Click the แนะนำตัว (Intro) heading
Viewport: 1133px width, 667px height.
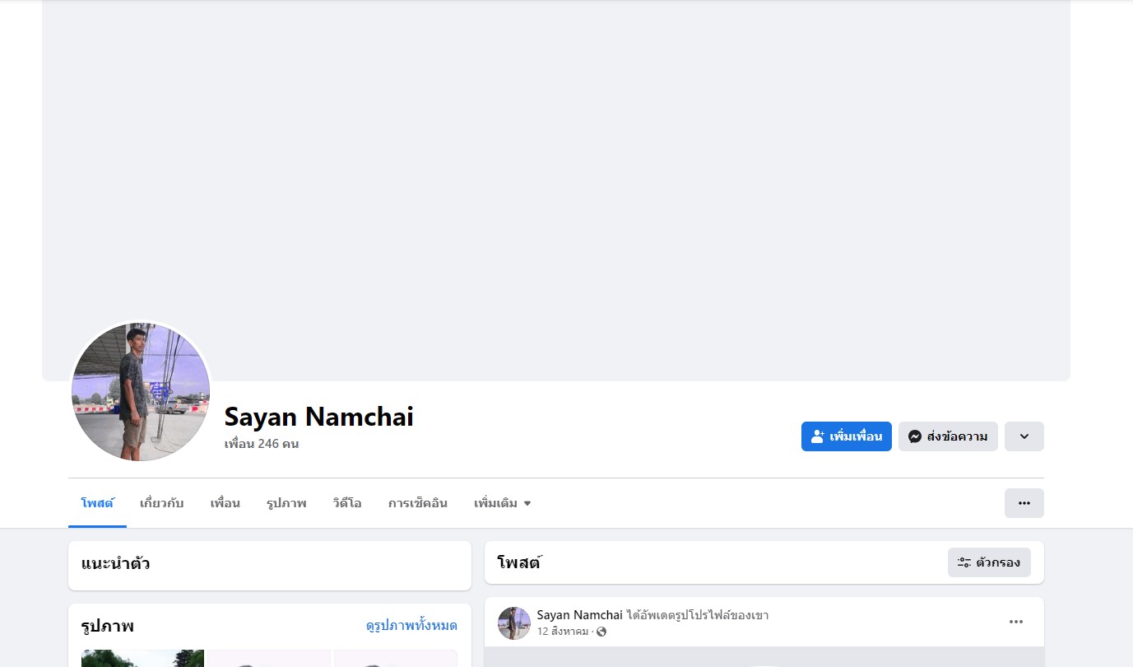[x=116, y=564]
